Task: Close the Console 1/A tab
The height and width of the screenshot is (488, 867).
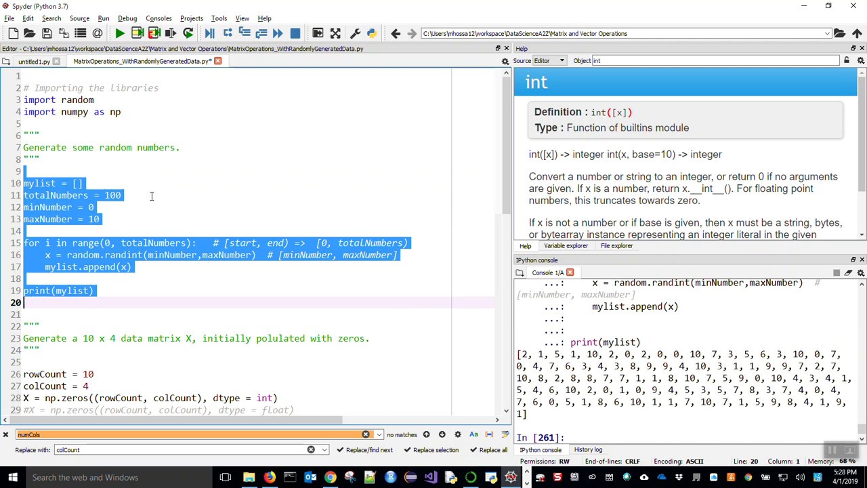Action: [570, 272]
